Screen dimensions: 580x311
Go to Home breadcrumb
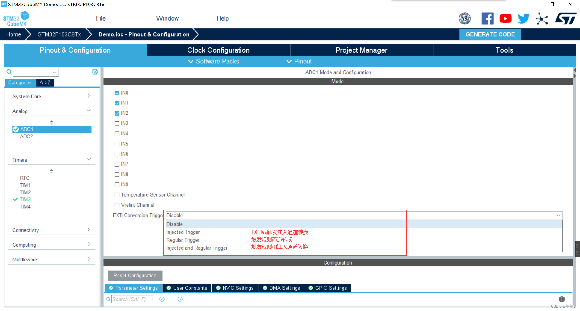coord(14,34)
